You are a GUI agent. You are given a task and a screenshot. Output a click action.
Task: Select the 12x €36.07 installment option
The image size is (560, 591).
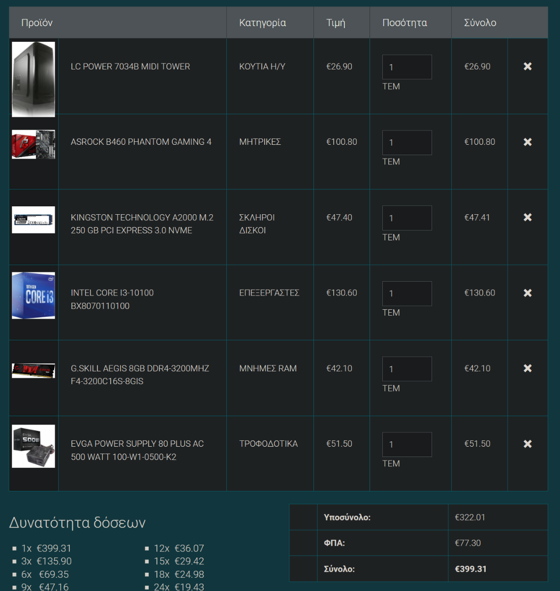(x=179, y=548)
